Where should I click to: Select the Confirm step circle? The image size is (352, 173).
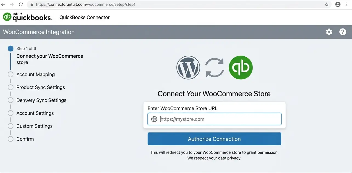[10, 139]
